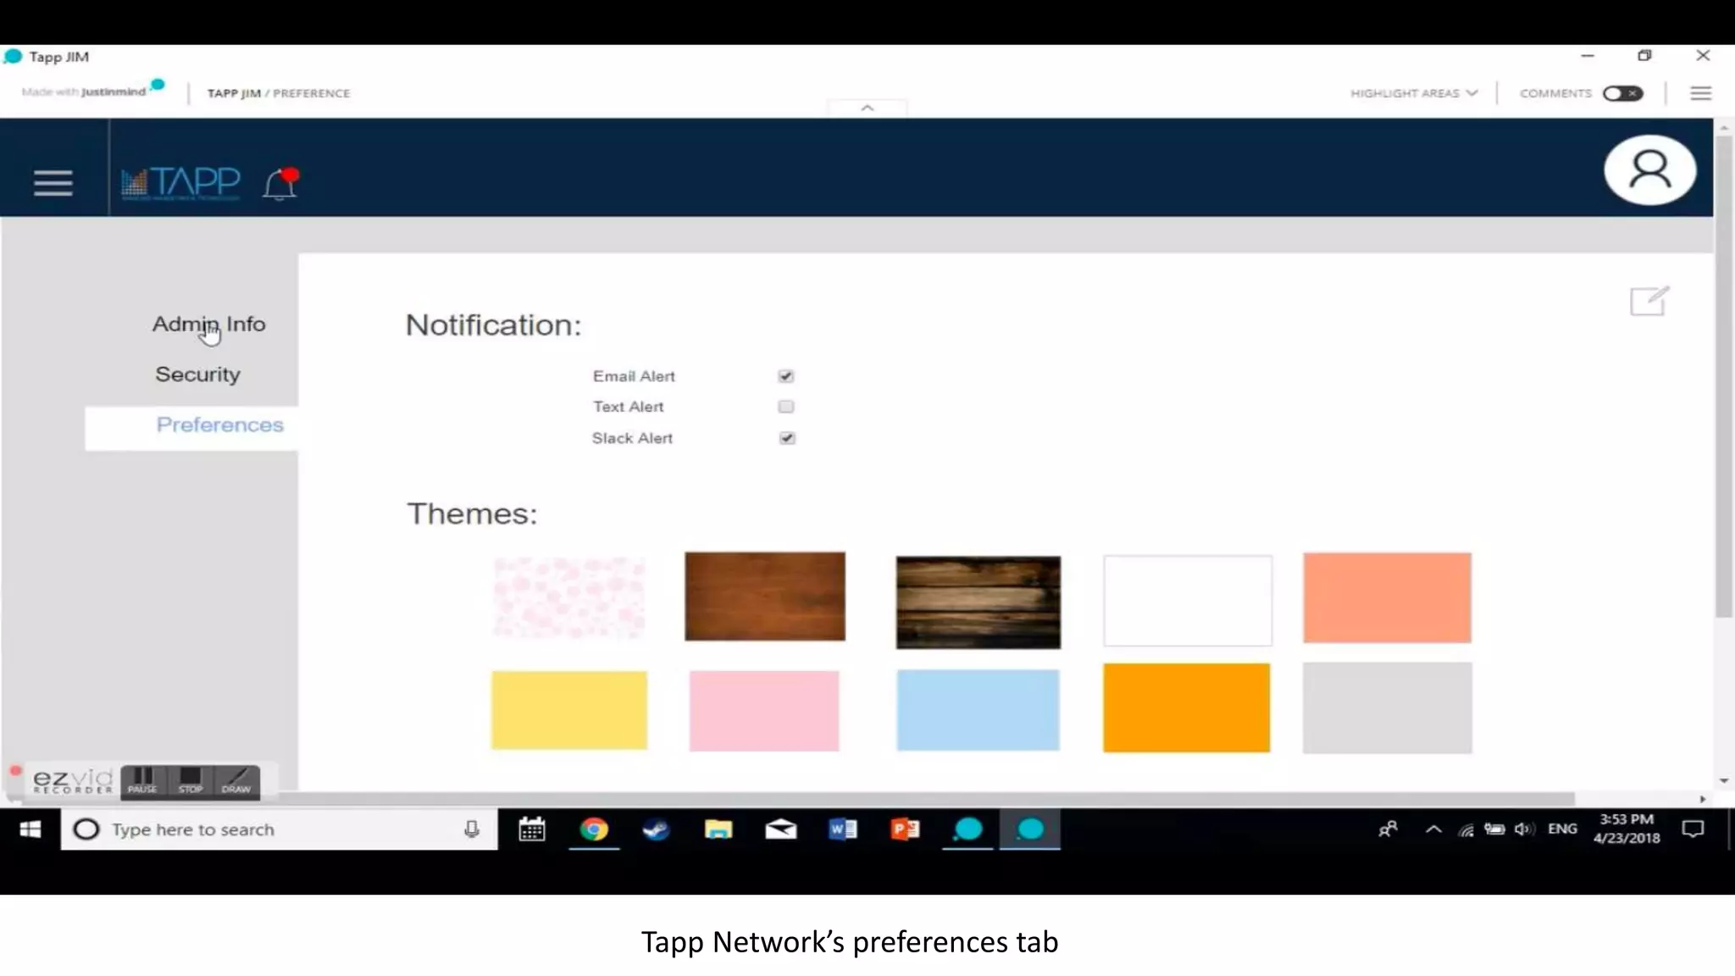This screenshot has width=1735, height=976.
Task: Uncheck the Slack Alert checkbox
Action: [x=787, y=438]
